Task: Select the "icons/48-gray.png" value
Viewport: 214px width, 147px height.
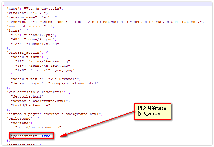Action: (49, 66)
